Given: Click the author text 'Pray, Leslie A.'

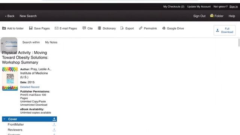Looking at the screenshot, I should tap(41, 69).
